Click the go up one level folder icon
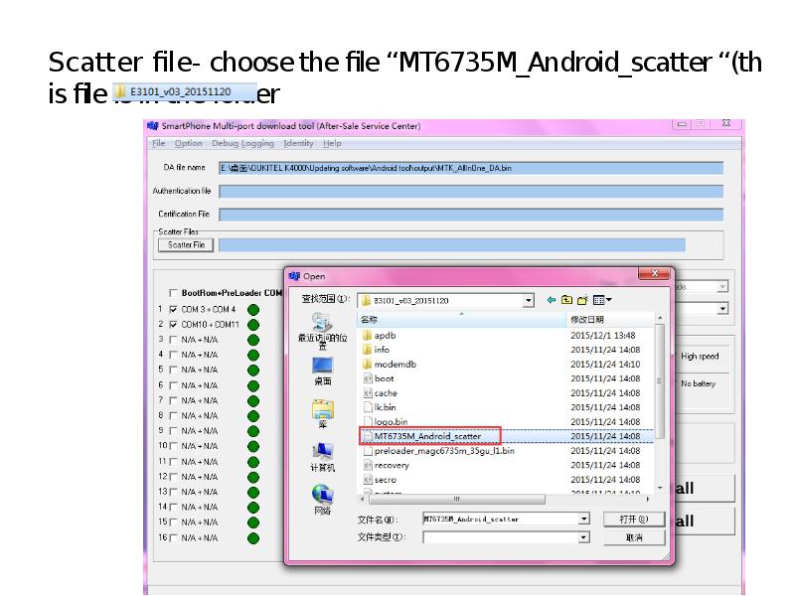 pos(565,298)
